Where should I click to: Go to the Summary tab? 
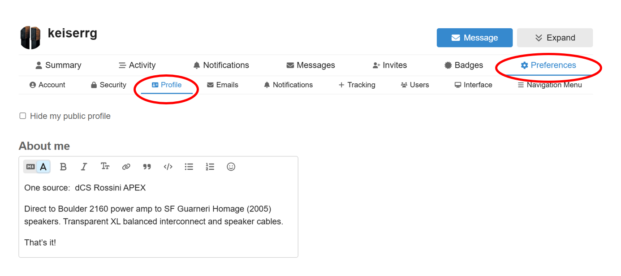click(58, 65)
